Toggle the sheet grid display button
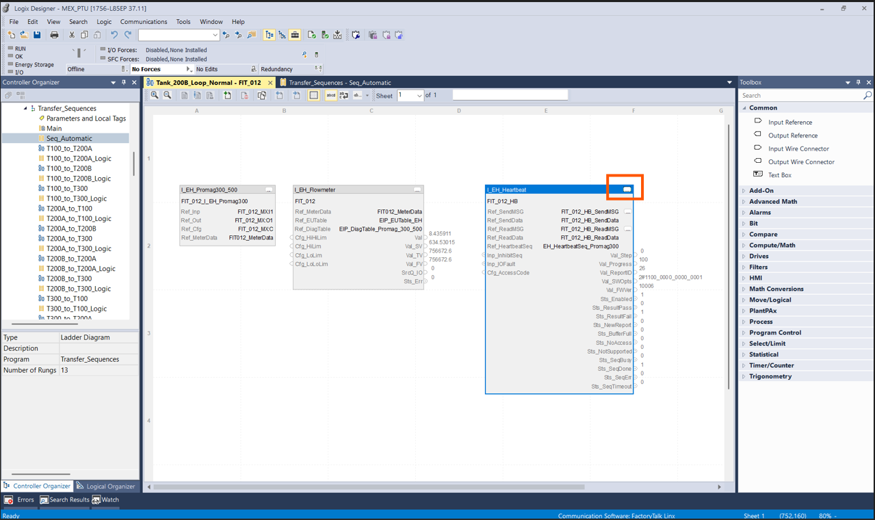Screen dimensions: 875x520 (314, 96)
